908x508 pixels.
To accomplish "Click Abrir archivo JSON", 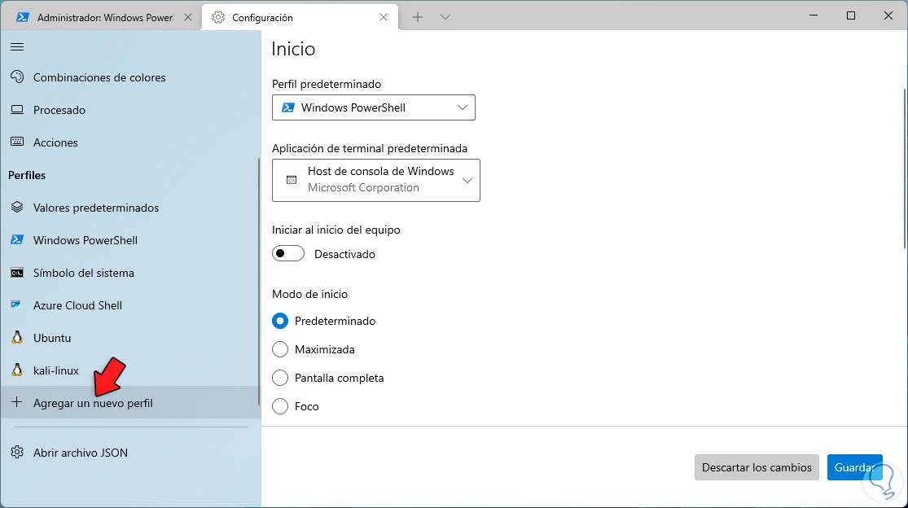I will click(x=130, y=453).
